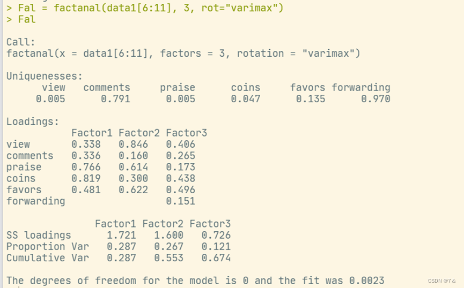Click the 'Call:' label
This screenshot has width=464, height=288.
click(x=21, y=42)
